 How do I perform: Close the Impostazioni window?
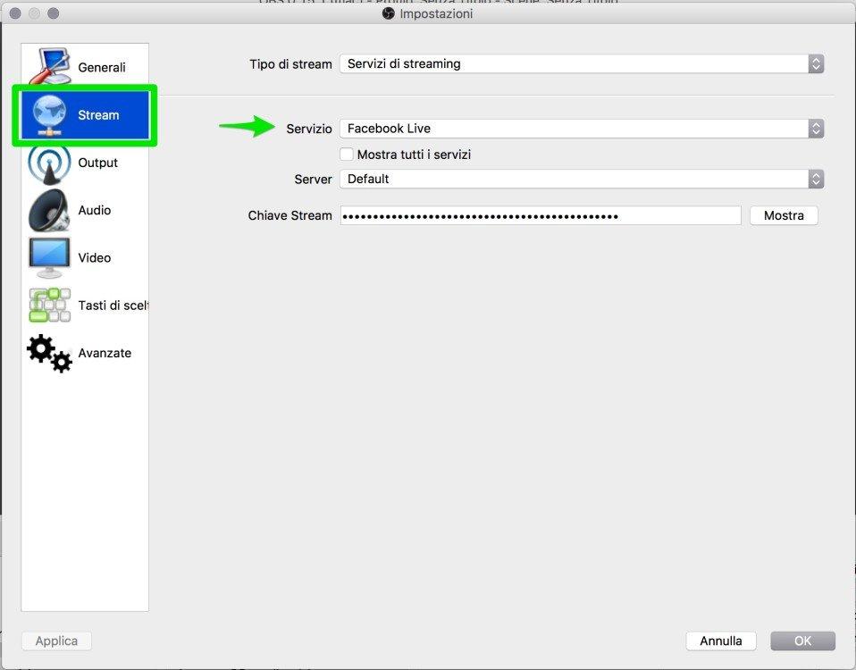point(15,13)
